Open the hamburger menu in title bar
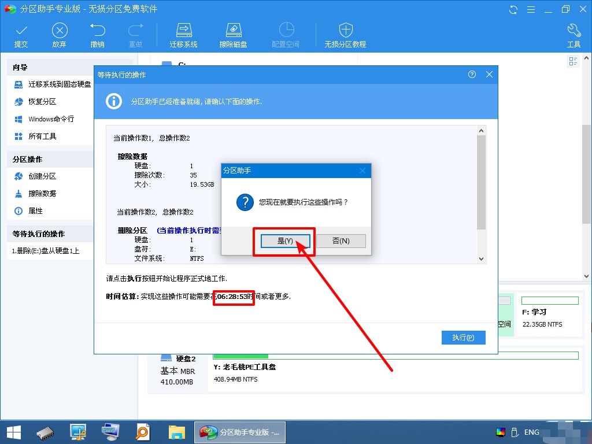The height and width of the screenshot is (444, 592). click(x=531, y=9)
